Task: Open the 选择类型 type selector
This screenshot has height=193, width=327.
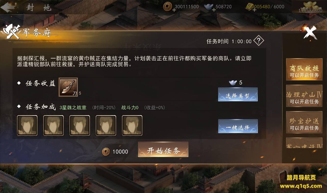Action: click(238, 94)
